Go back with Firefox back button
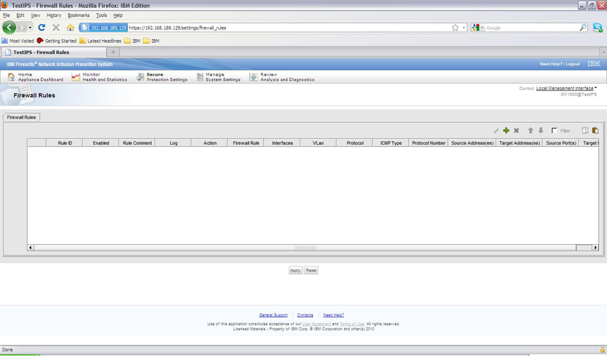The width and height of the screenshot is (607, 356). (9, 28)
